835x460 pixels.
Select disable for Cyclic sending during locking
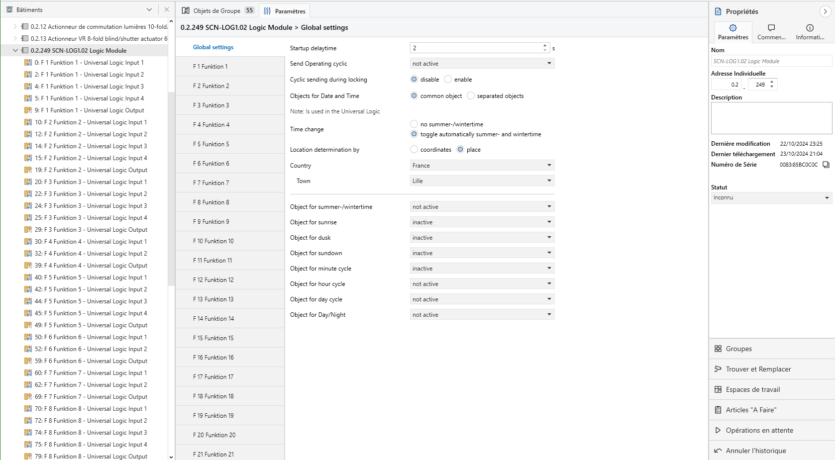[x=414, y=79]
